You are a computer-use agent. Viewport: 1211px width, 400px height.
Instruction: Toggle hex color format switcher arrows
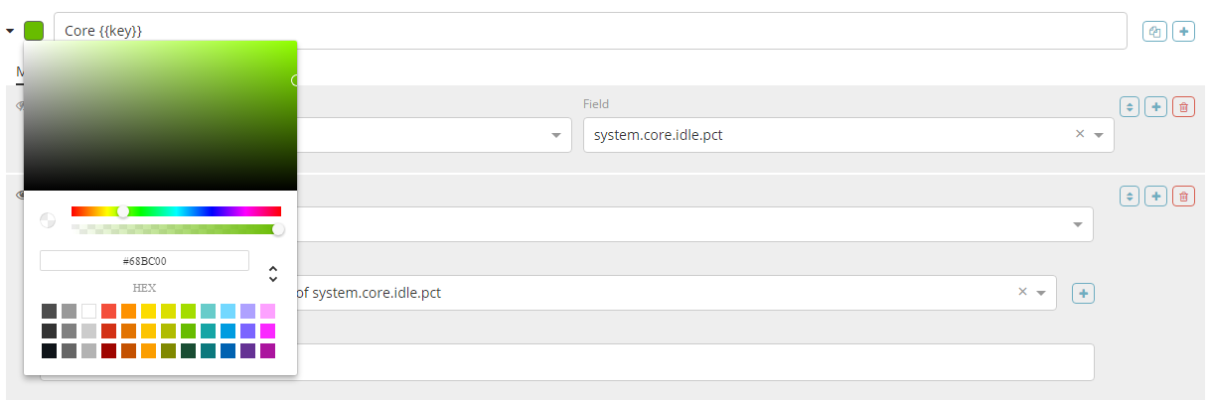[x=273, y=274]
